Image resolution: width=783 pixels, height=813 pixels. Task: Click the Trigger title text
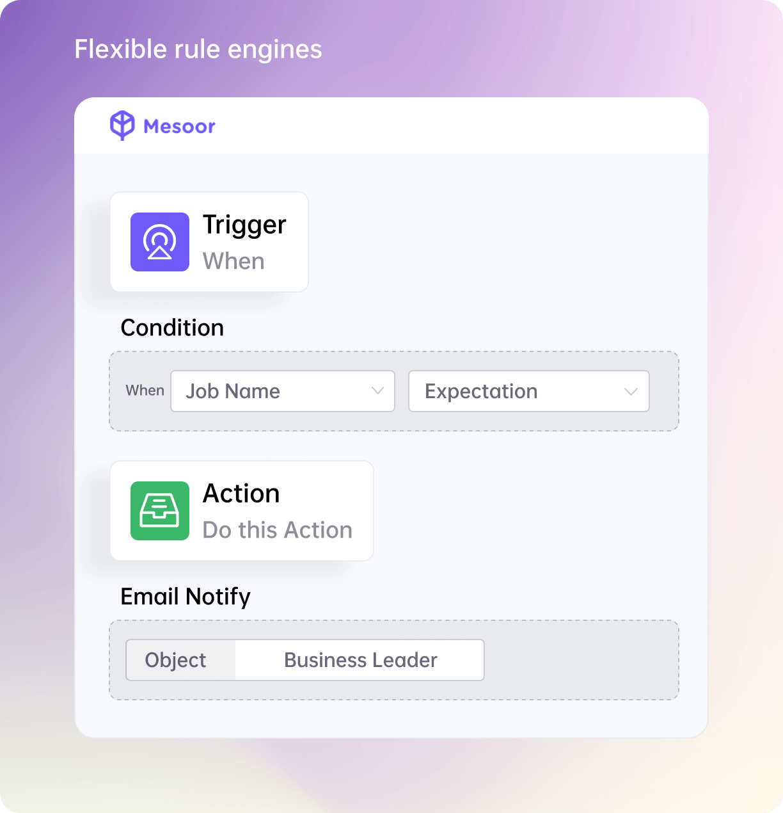[x=244, y=225]
